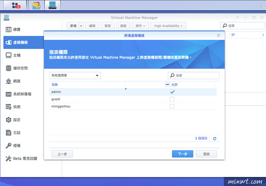
Task: Sort by the IP column header
Action: click(244, 35)
